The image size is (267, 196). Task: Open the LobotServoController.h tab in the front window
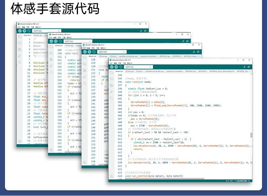174,71
